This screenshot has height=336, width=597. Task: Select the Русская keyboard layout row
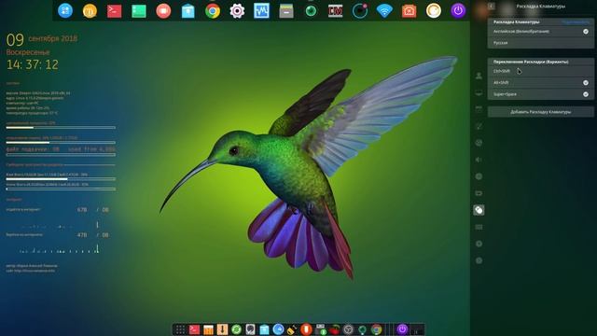click(x=541, y=43)
